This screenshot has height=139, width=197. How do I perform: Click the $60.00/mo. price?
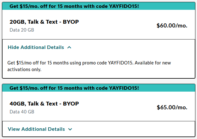pyautogui.click(x=172, y=26)
